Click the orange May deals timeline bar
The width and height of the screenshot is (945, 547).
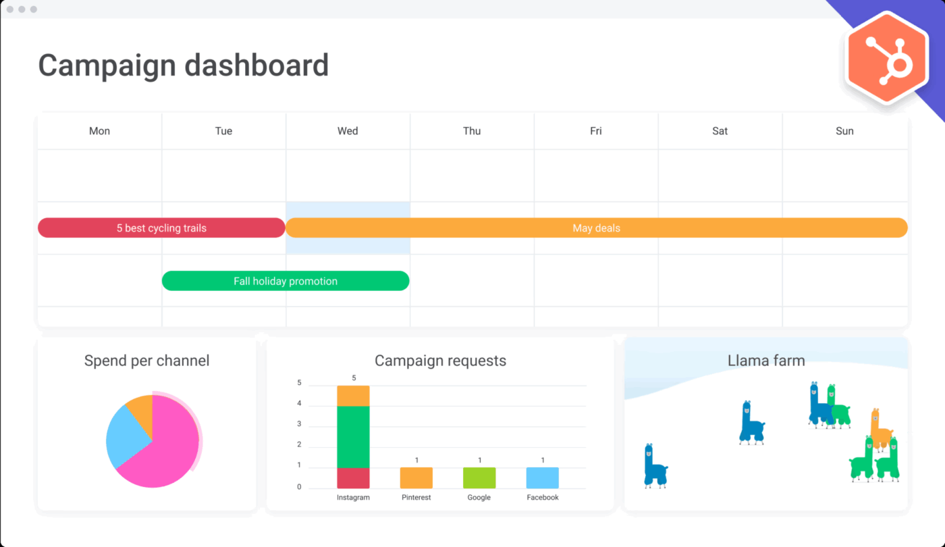tap(597, 228)
